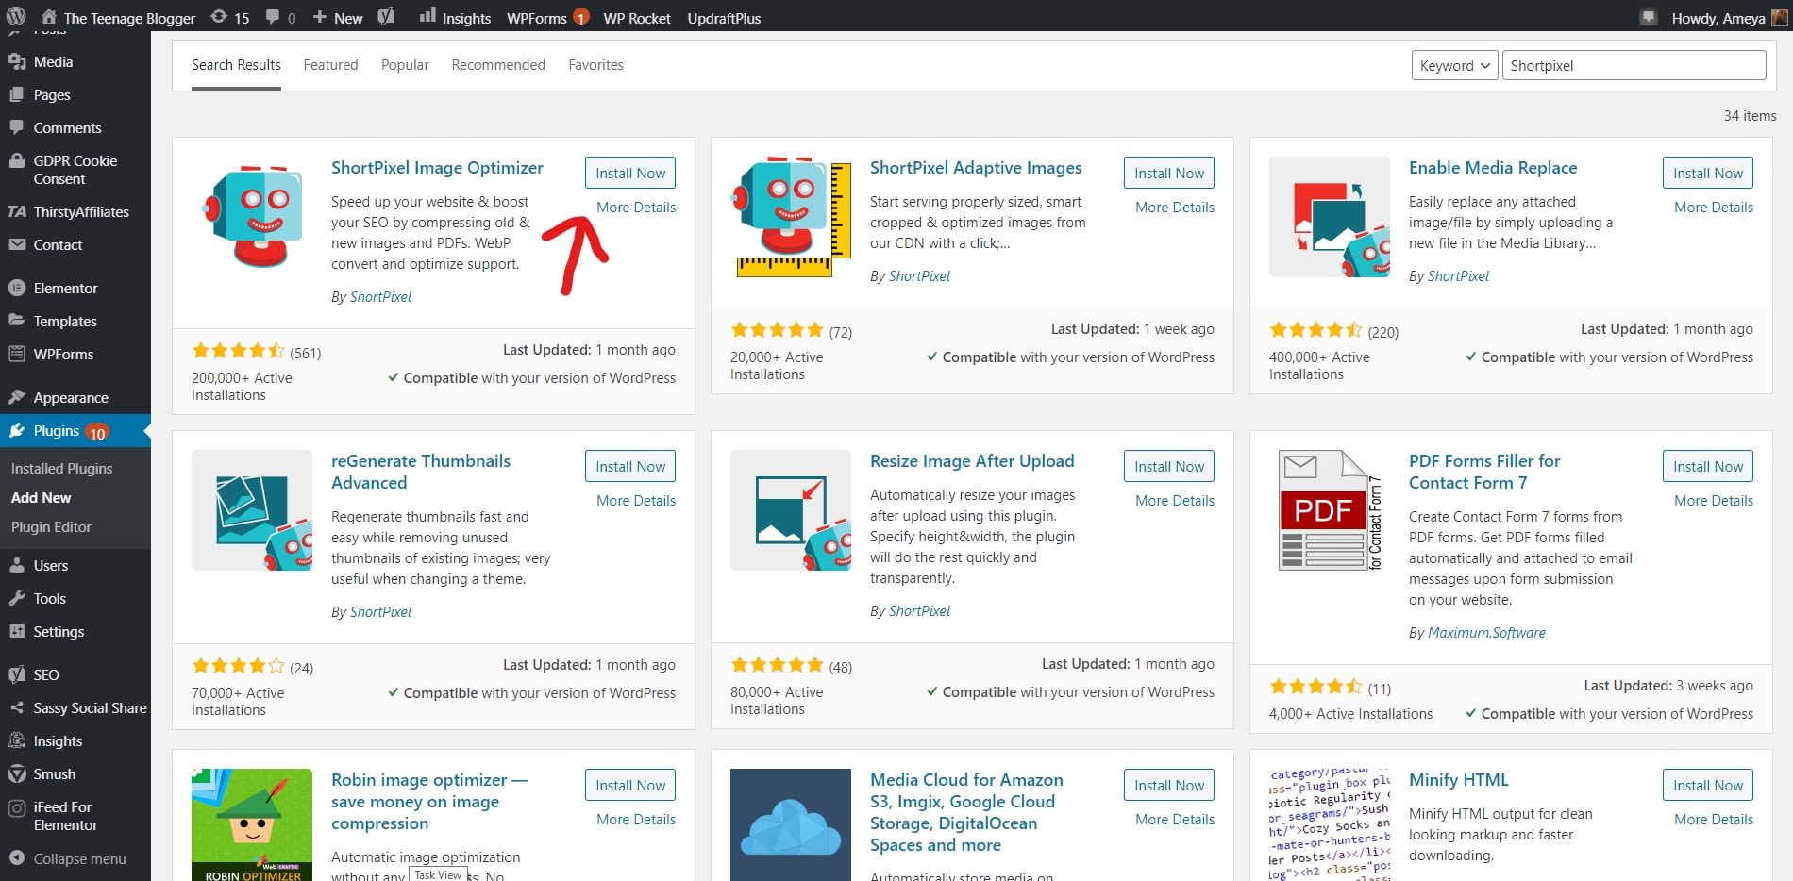Open UpdraftPlus in admin bar
The width and height of the screenshot is (1793, 881).
[x=724, y=18]
